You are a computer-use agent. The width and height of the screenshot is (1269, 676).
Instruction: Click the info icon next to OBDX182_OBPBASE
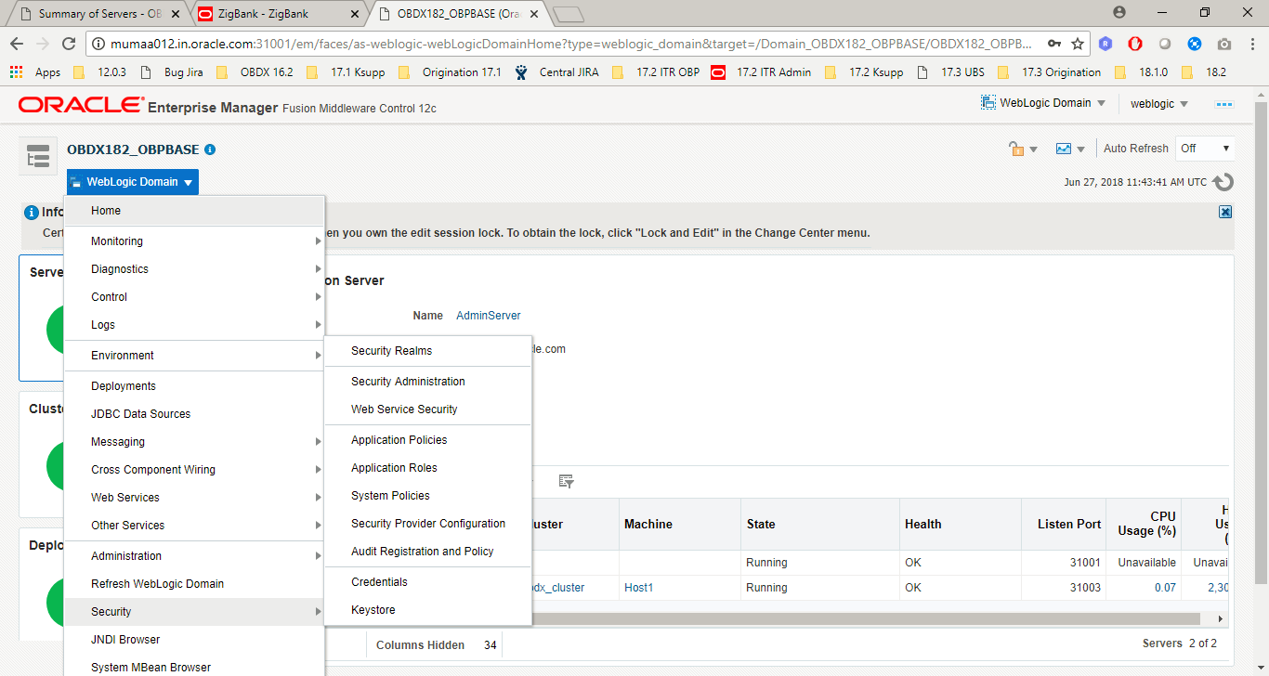pyautogui.click(x=210, y=149)
